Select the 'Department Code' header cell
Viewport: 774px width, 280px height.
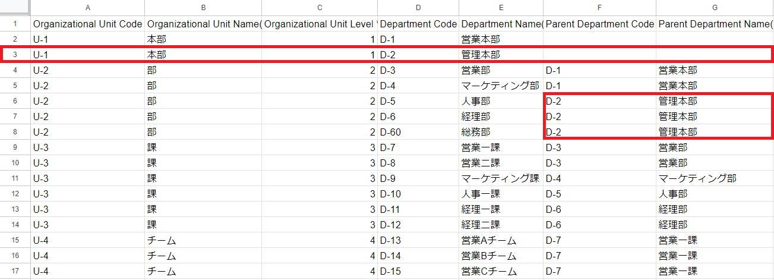tap(418, 24)
